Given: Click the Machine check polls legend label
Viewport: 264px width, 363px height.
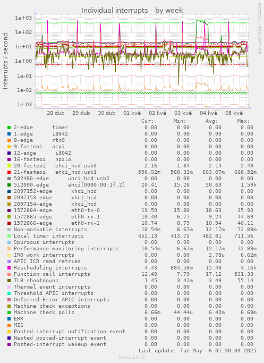Looking at the screenshot, I should coord(44,313).
